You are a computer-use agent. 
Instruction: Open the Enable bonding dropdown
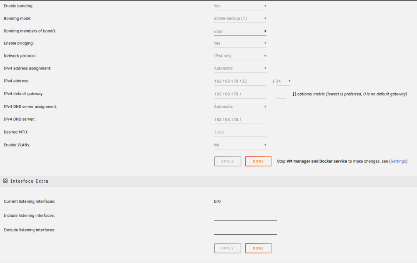240,6
